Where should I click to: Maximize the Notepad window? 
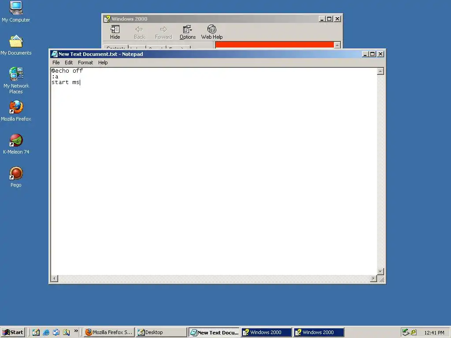tap(373, 54)
